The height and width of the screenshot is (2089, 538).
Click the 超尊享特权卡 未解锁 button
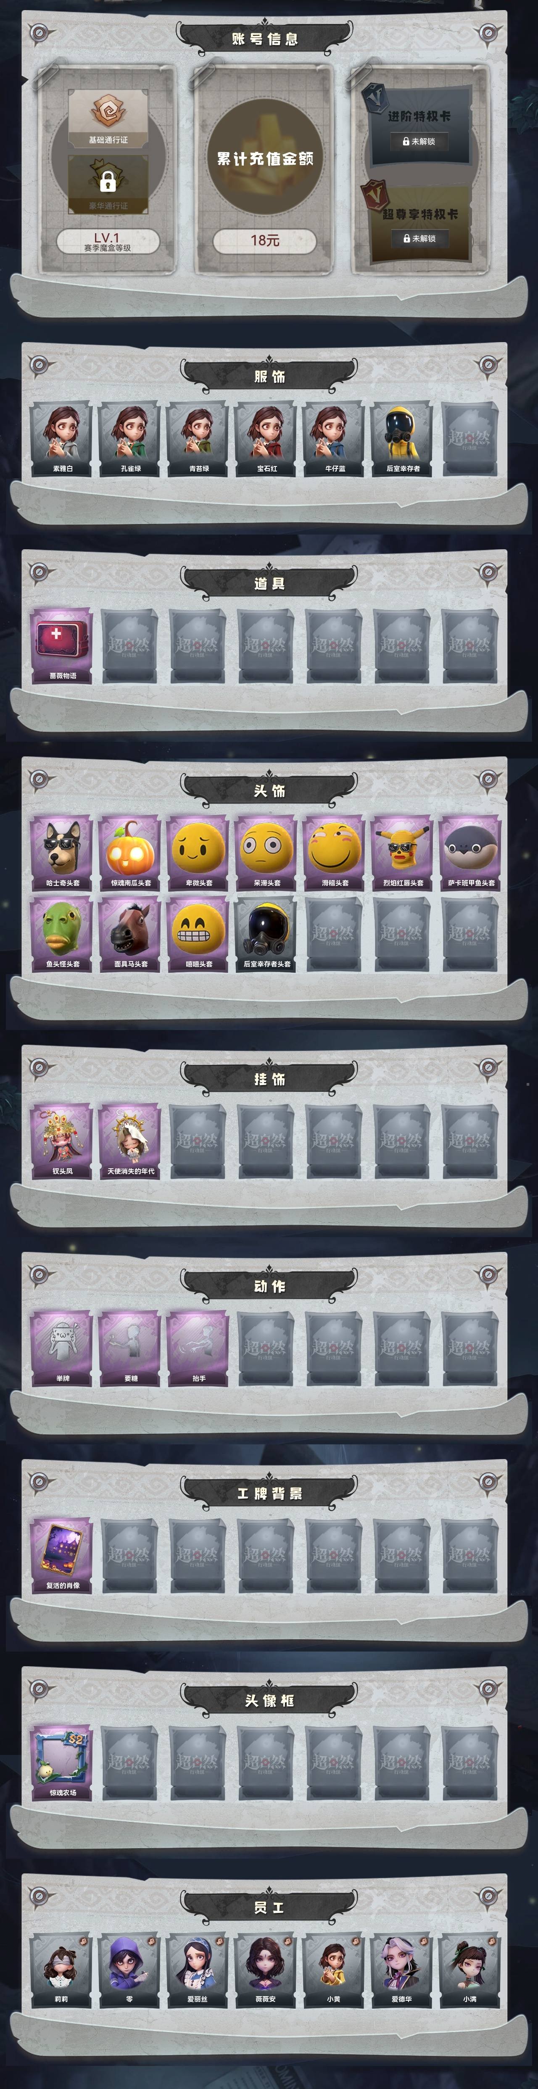[419, 238]
